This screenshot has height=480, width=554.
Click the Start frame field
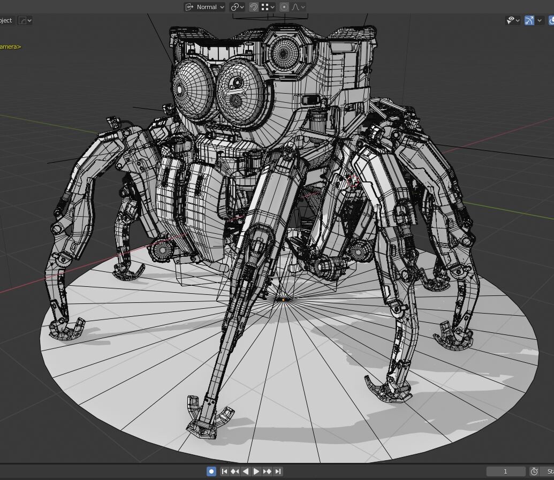tap(547, 471)
